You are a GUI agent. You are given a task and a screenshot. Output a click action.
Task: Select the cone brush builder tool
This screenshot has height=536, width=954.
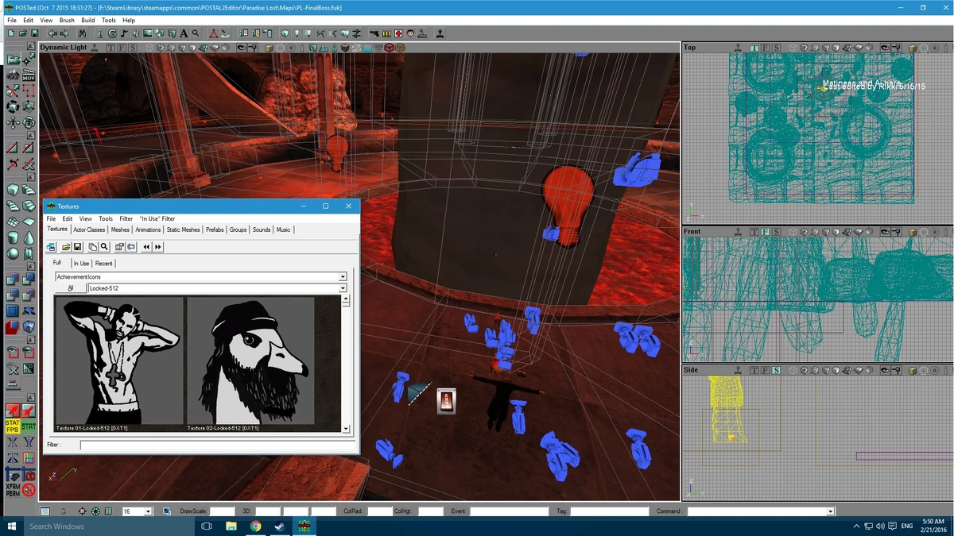click(30, 237)
